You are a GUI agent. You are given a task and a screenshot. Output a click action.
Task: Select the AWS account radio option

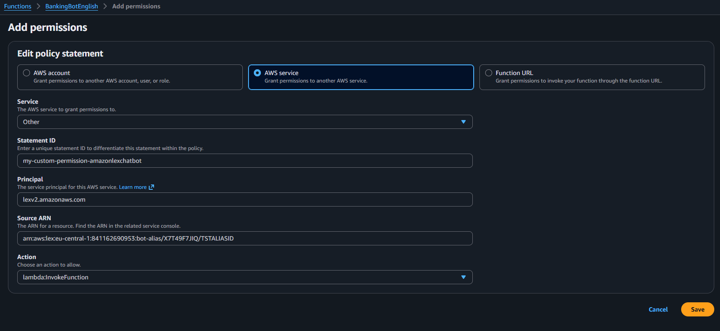coord(26,73)
